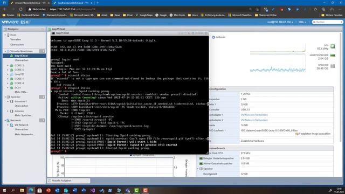345x194 pixels.
Task: Click DC01 VM icon in Navigator
Action: (x=12, y=87)
